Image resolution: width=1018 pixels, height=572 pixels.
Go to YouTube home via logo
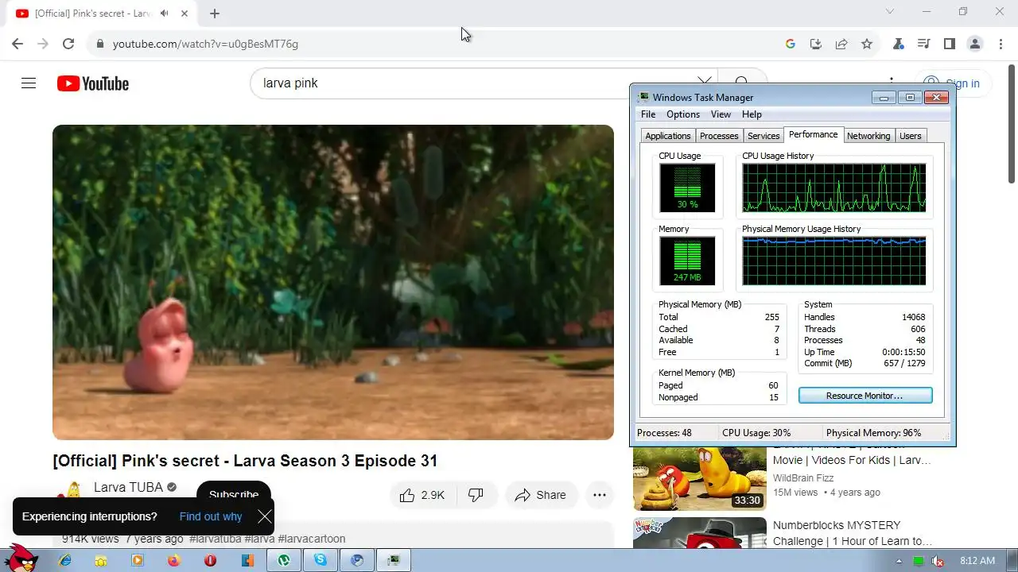tap(93, 83)
